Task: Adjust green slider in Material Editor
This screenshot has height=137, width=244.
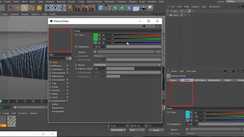Action: pyautogui.click(x=137, y=39)
